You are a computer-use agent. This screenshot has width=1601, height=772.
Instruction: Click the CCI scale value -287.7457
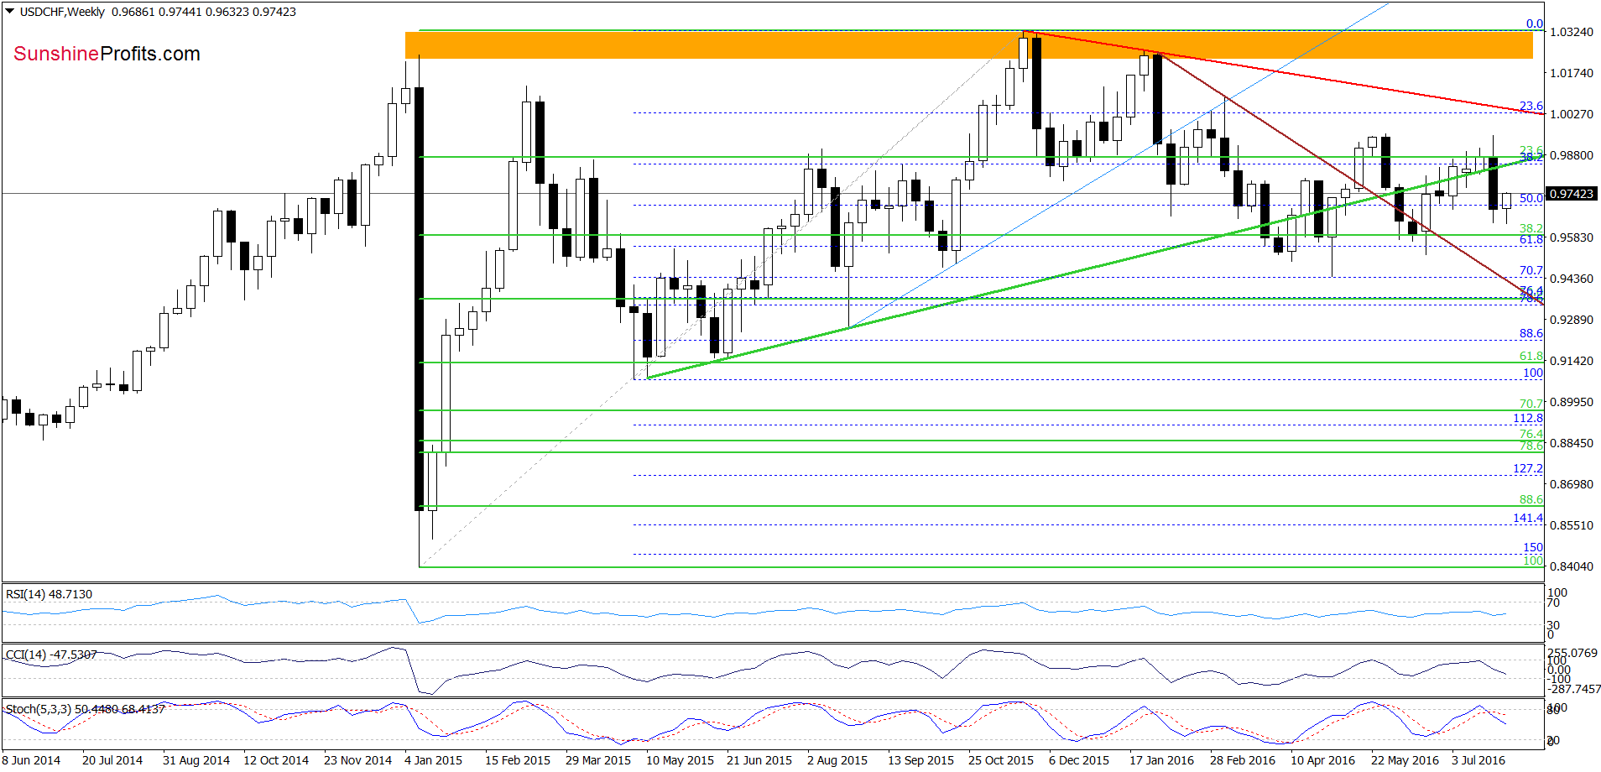click(x=1573, y=689)
